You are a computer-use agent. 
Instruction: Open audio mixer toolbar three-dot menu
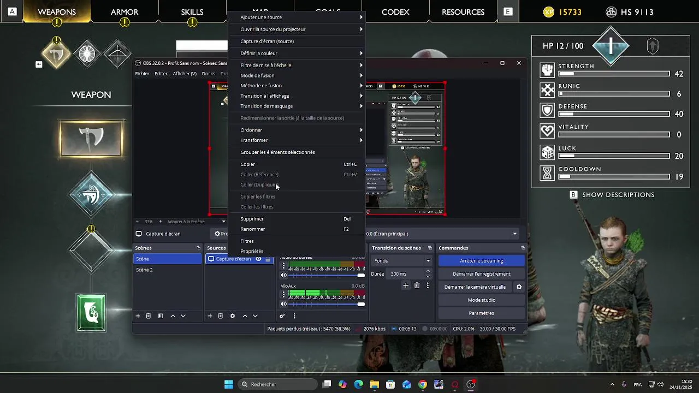click(x=294, y=316)
